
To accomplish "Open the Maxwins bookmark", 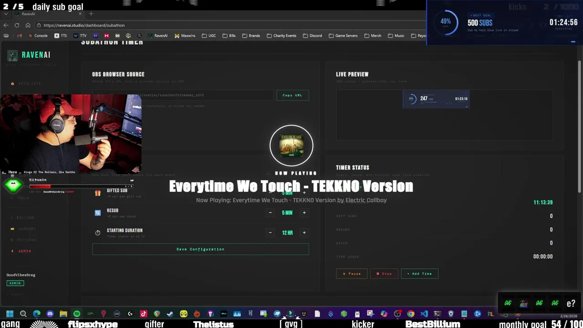I will (x=185, y=36).
